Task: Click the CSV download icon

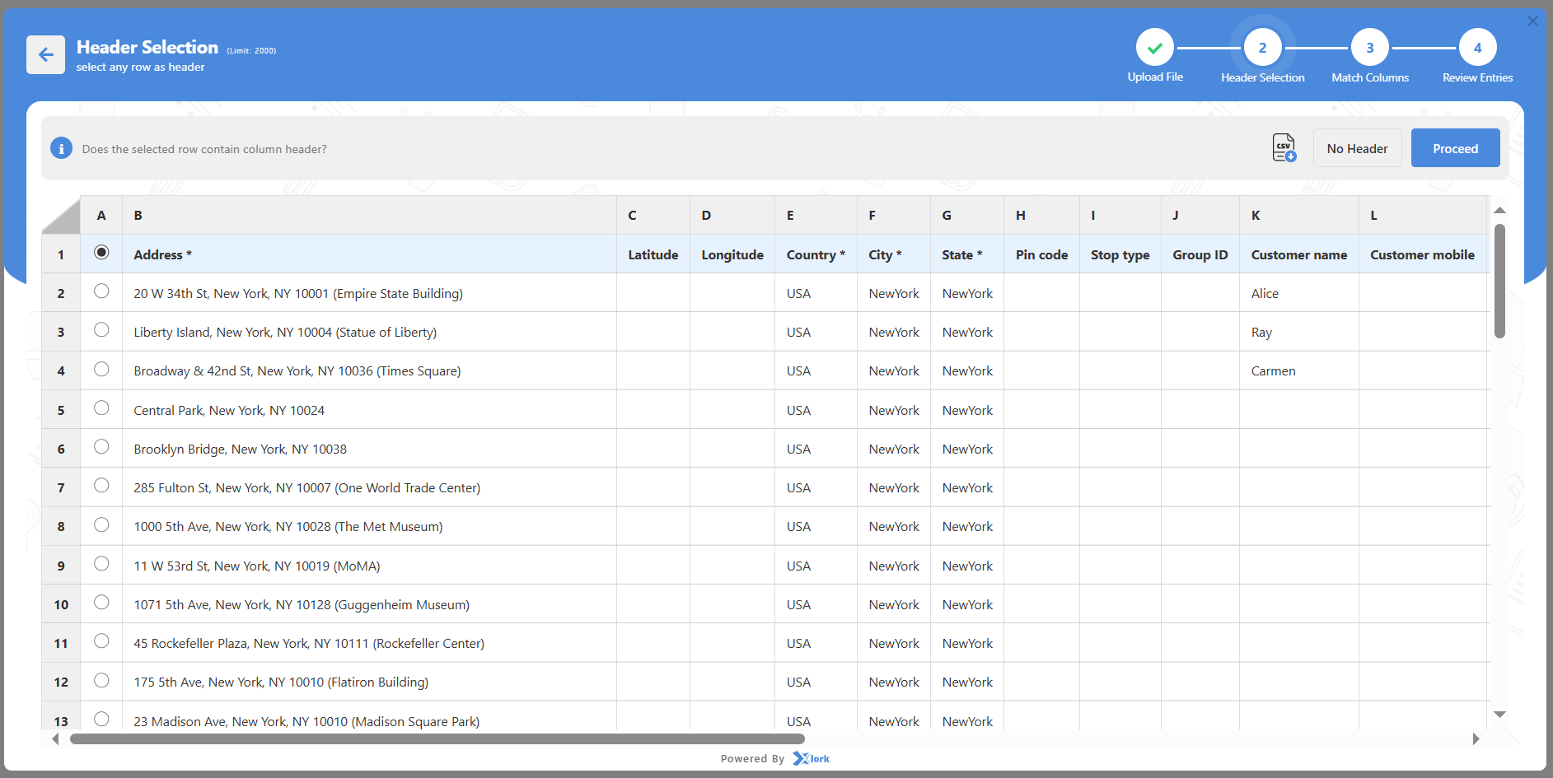Action: [x=1284, y=148]
